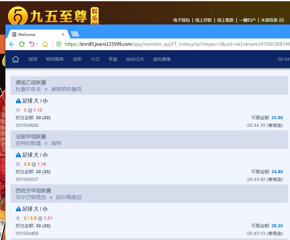The width and height of the screenshot is (290, 240).
Task: Open 虚拟赛事 menu
Action: (162, 59)
